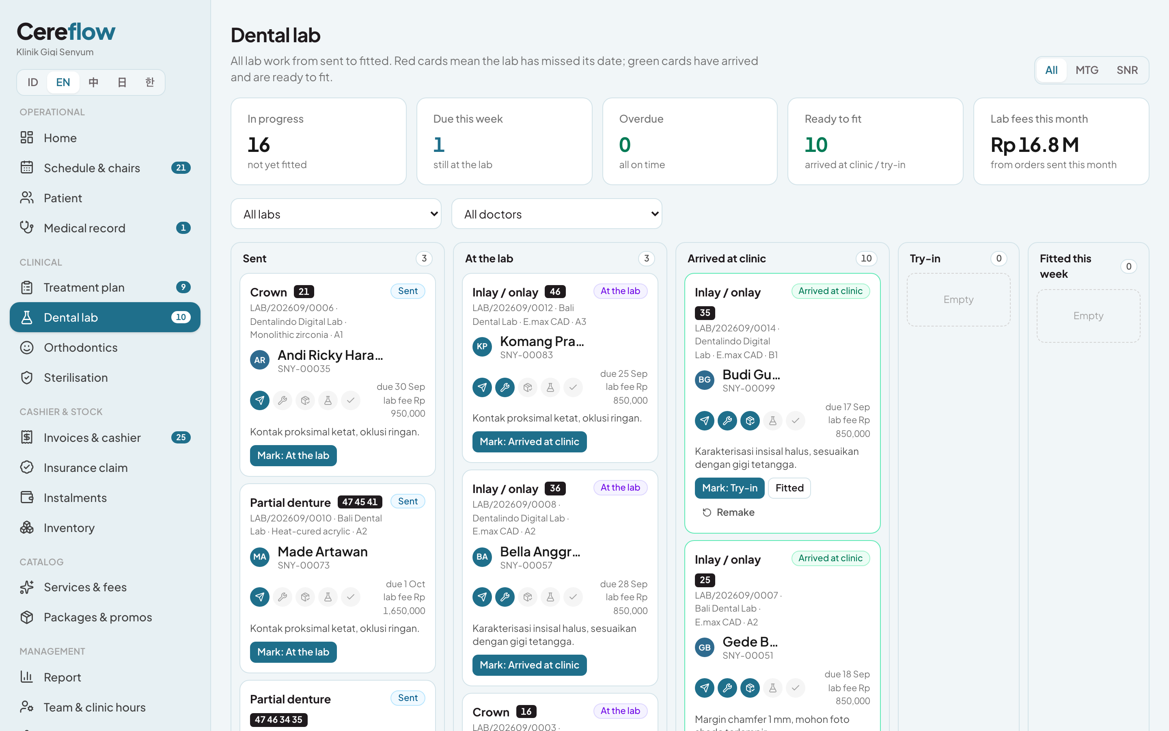This screenshot has height=731, width=1169.
Task: Click the Treatment plan clipboard icon
Action: [26, 287]
